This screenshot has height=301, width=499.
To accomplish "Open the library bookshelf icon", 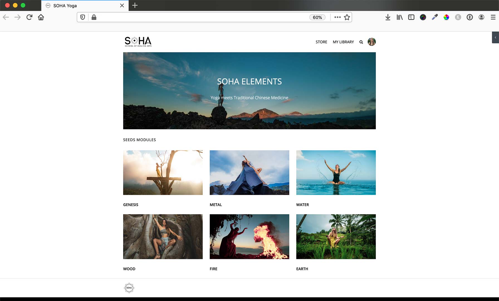I will tap(400, 17).
